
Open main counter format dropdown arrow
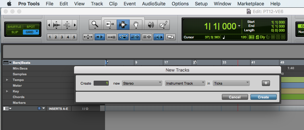tap(239, 26)
